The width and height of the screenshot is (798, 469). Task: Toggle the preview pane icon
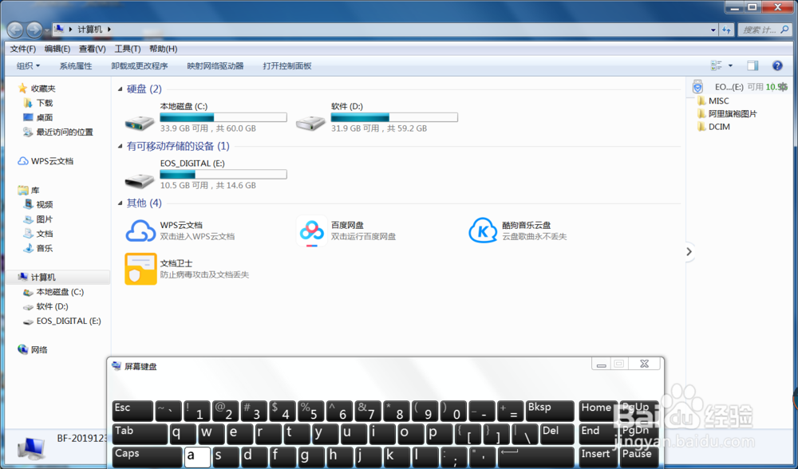[753, 65]
